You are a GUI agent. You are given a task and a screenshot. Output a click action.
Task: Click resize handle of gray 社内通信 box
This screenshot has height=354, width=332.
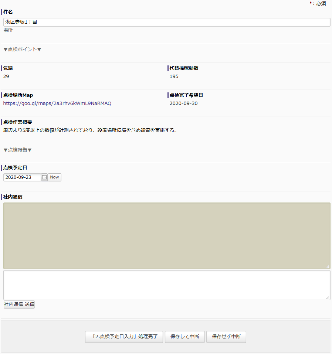[x=328, y=266]
